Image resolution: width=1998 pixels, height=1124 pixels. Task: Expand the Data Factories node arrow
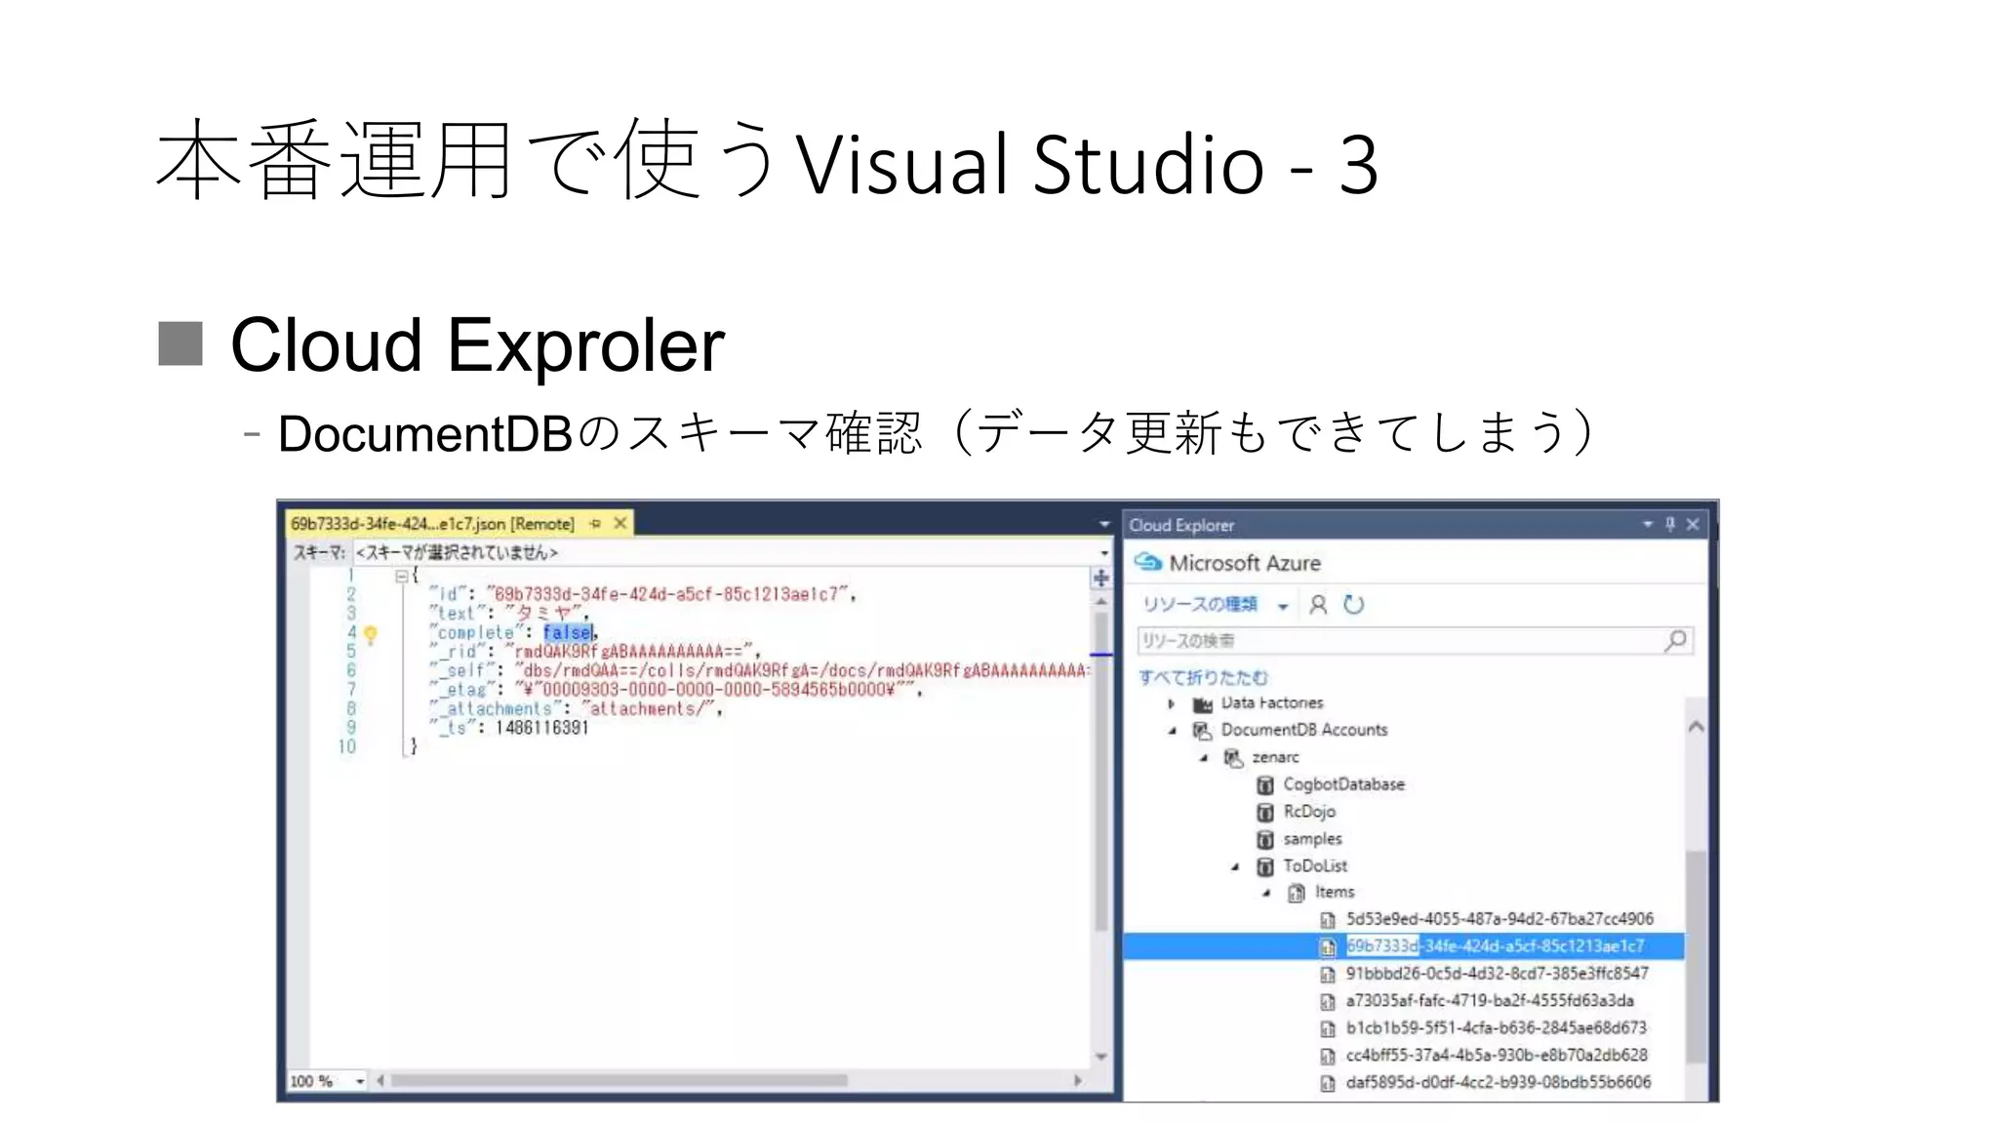coord(1172,703)
